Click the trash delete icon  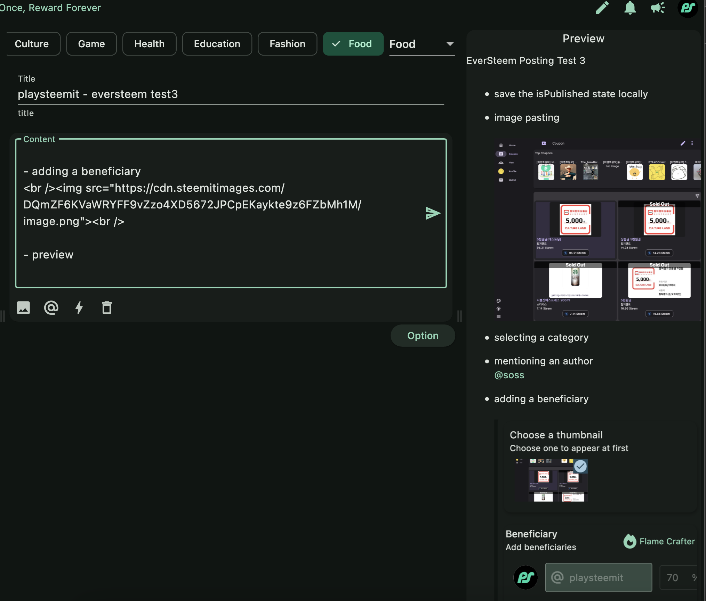[x=107, y=307]
